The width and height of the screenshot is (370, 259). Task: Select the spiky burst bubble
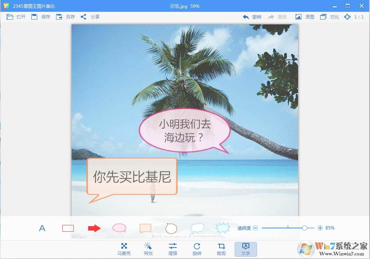tap(222, 228)
